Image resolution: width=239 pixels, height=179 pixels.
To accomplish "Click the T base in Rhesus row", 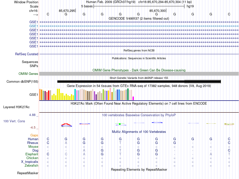I will point(120,143).
